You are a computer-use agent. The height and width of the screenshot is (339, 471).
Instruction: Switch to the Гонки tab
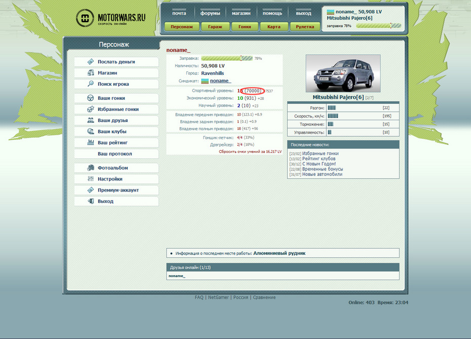tap(245, 27)
